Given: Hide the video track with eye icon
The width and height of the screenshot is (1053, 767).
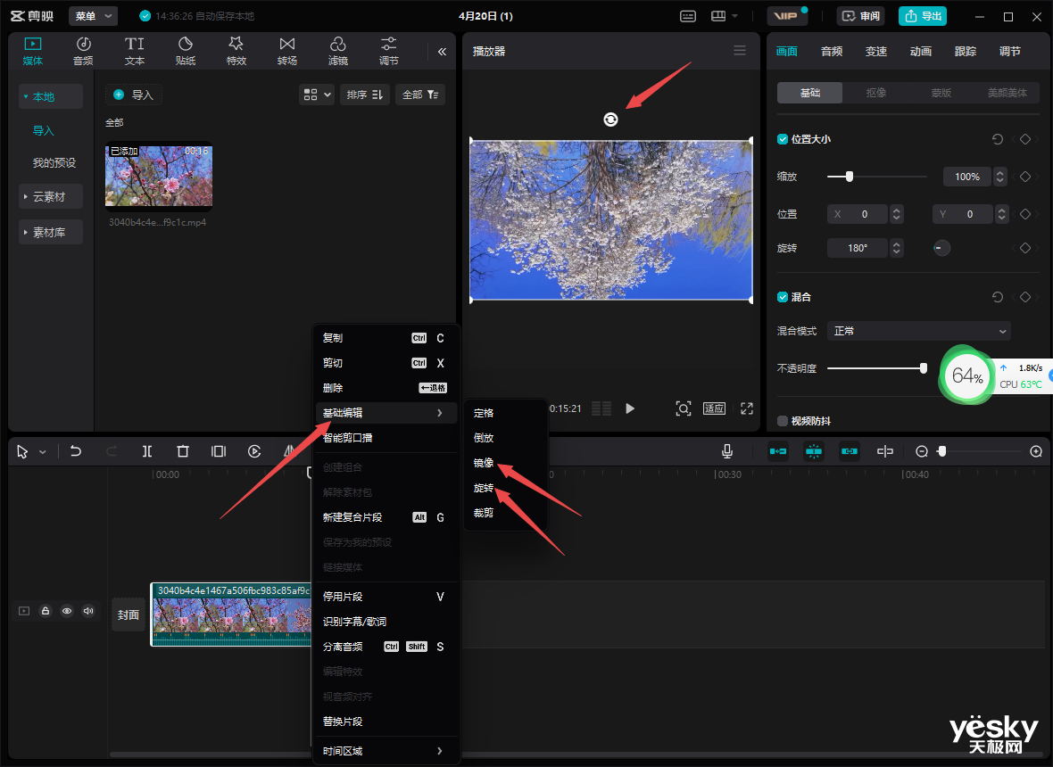Looking at the screenshot, I should coord(67,611).
